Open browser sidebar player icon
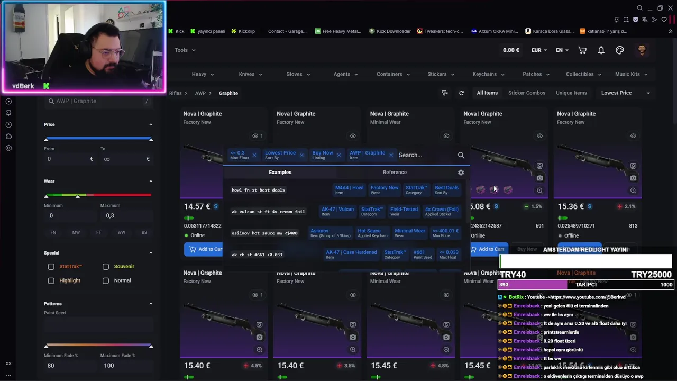 click(8, 101)
